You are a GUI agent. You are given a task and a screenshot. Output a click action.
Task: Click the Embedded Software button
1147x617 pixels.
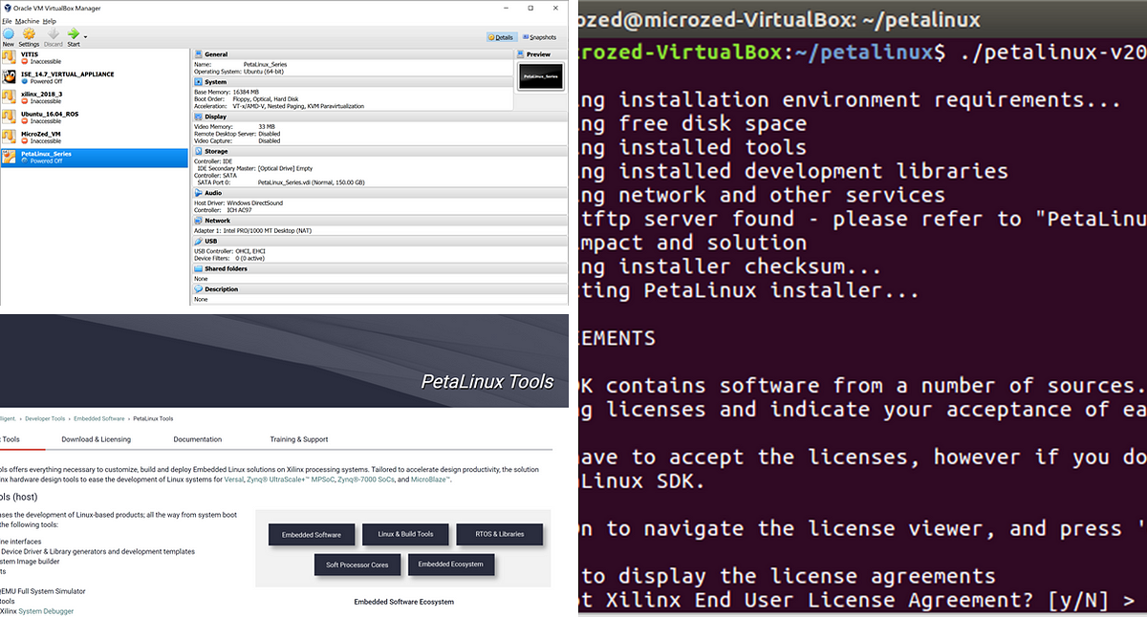(312, 534)
